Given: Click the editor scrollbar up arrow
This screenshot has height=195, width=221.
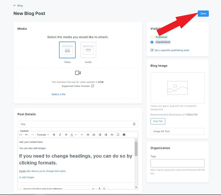Looking at the screenshot, I should point(136,140).
